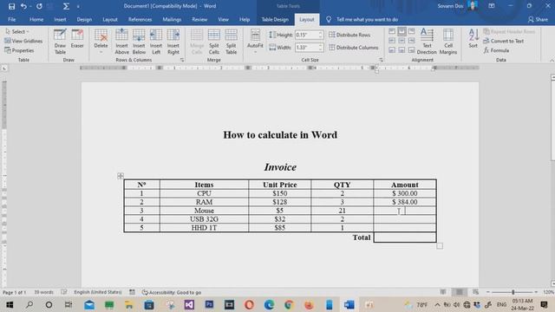Click Distribute Rows
Viewport: 555px width, 312px height.
coord(349,35)
